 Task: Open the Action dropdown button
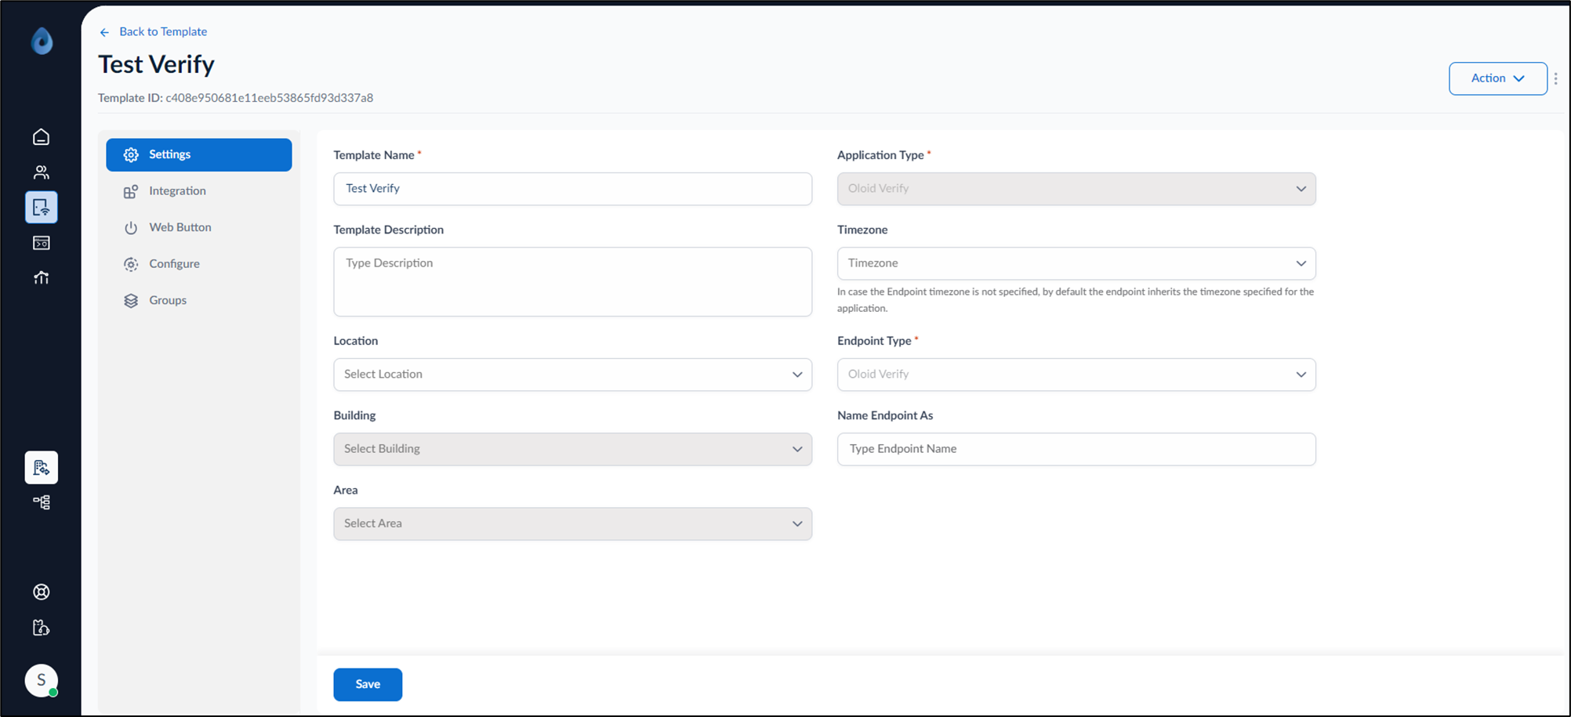pos(1498,78)
